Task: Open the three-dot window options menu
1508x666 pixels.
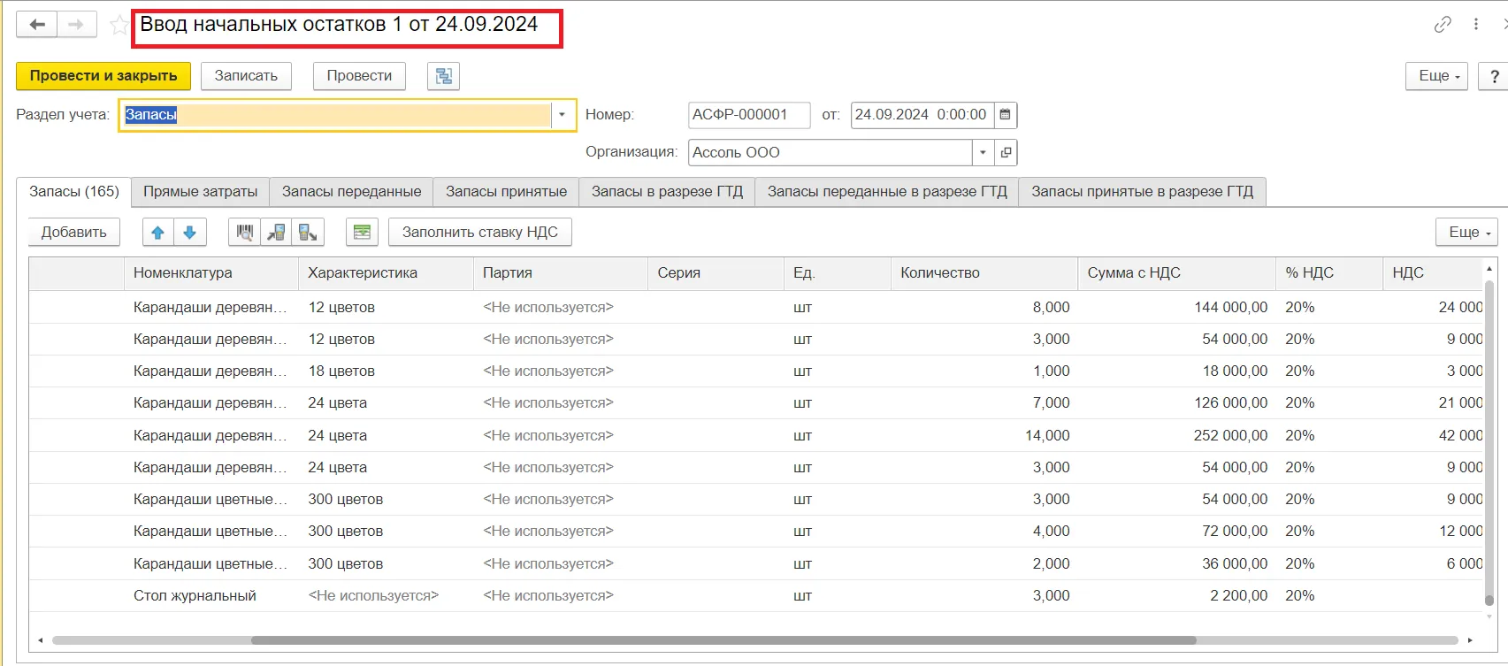Action: [x=1476, y=25]
